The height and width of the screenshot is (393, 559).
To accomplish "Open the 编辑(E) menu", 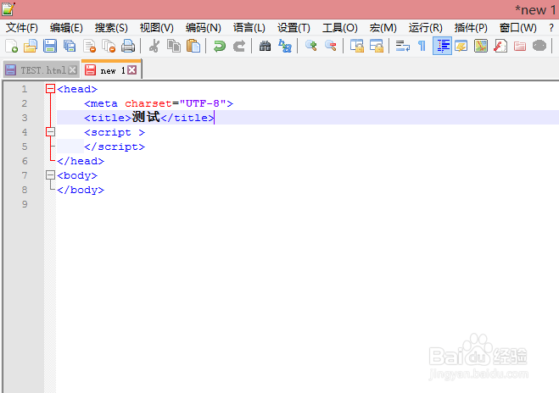I will (66, 27).
